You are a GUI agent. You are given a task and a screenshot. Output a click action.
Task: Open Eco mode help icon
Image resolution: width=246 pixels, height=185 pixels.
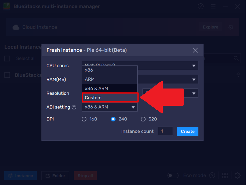point(212,175)
